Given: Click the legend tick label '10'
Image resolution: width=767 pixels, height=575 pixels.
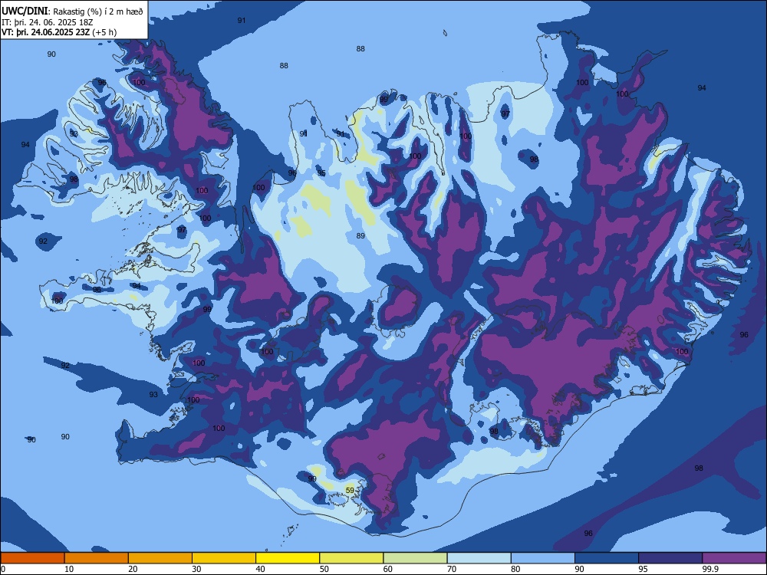Looking at the screenshot, I should [x=69, y=569].
